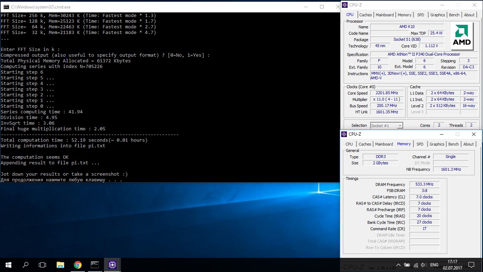Launch File Explorer from the taskbar
This screenshot has width=483, height=272.
point(60,265)
